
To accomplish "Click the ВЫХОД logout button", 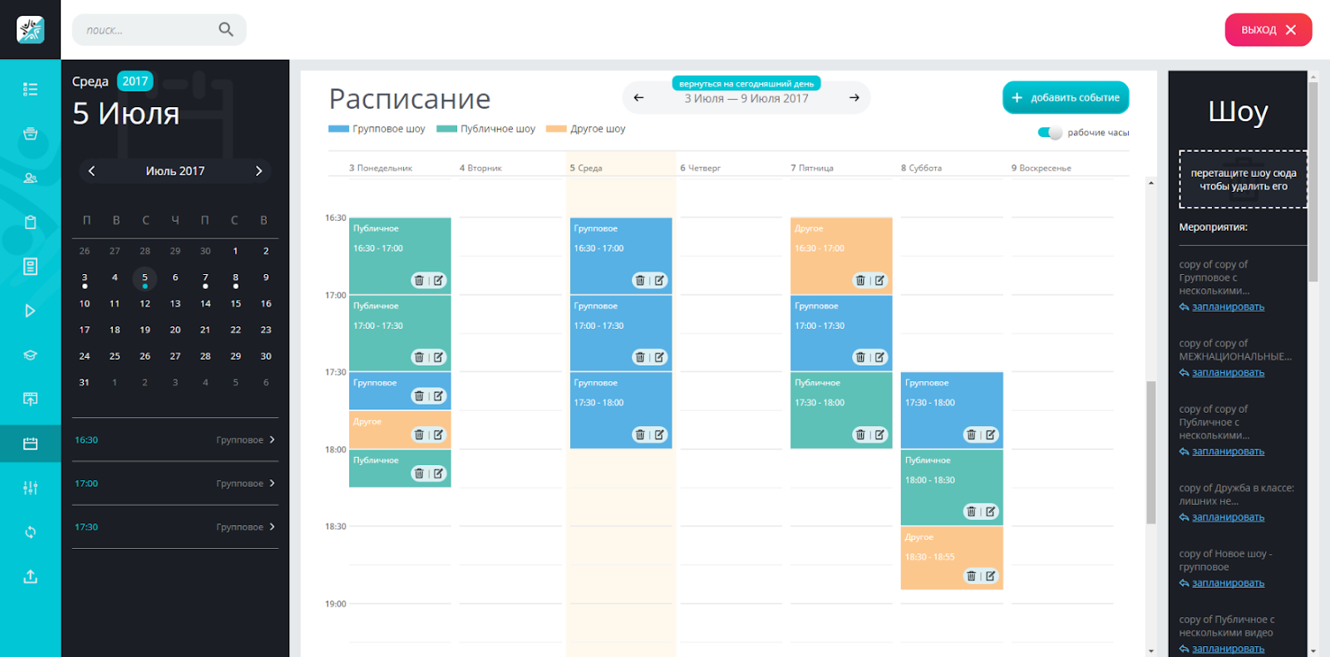I will (1268, 30).
